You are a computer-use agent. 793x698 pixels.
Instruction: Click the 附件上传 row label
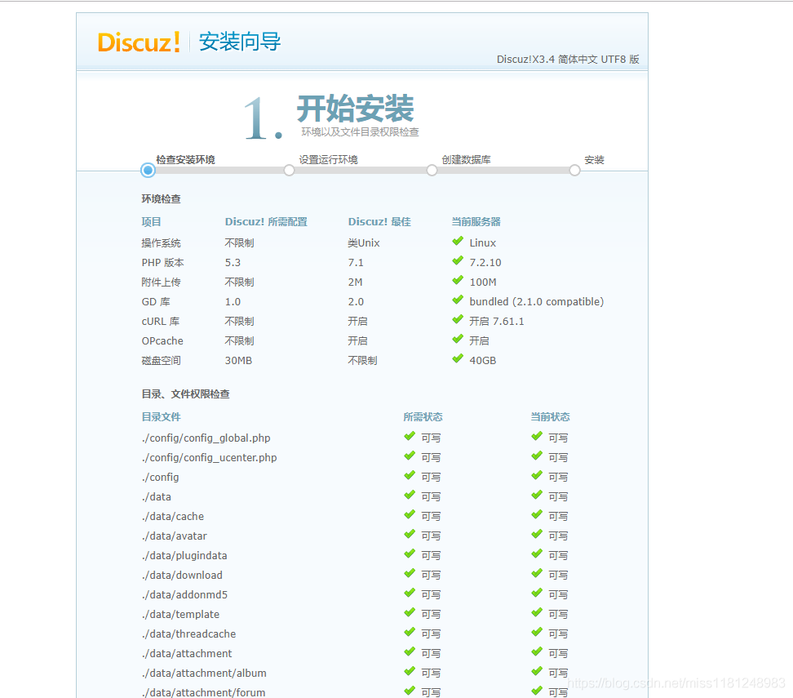click(x=161, y=282)
